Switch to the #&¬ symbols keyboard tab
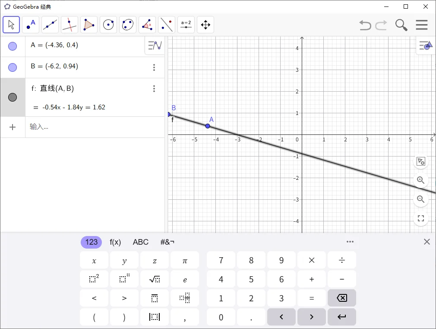Screen dimensions: 436x329 point(167,242)
